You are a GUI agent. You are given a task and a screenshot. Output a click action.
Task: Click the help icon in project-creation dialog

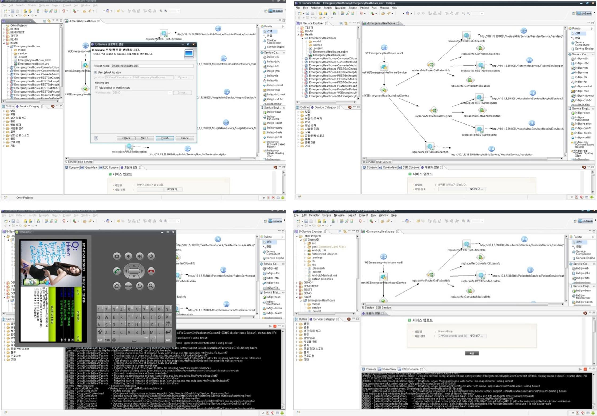click(96, 138)
